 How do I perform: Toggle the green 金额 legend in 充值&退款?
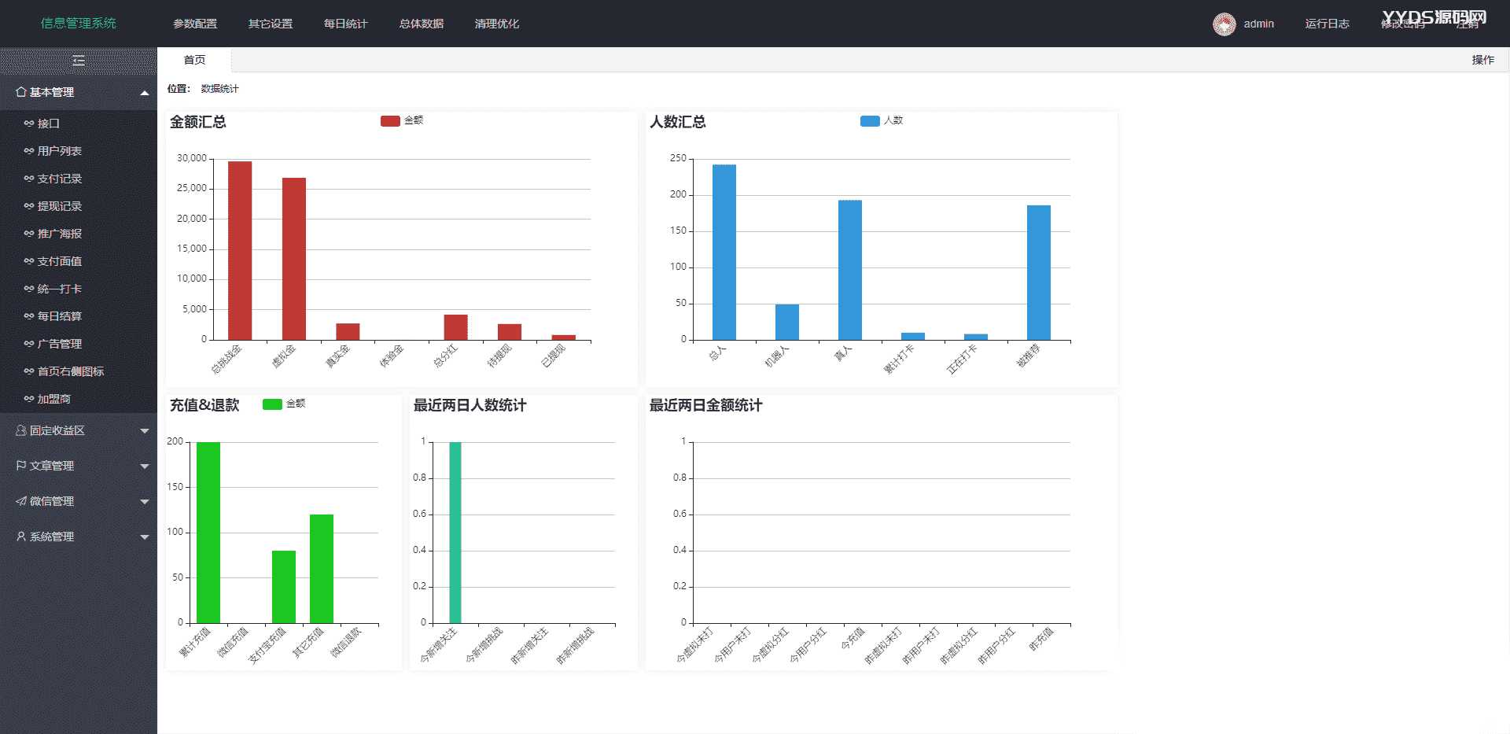[272, 404]
